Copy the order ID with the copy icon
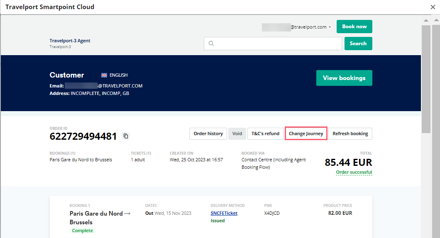Screen dimensions: 440x238 click(126, 136)
